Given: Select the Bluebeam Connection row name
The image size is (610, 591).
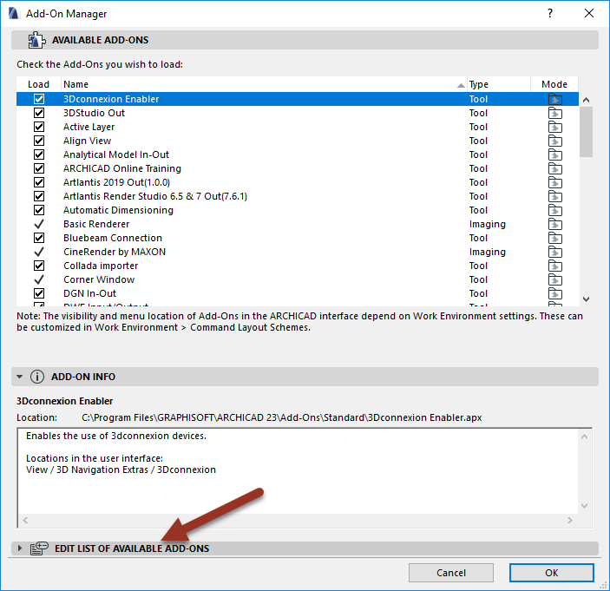Looking at the screenshot, I should pyautogui.click(x=113, y=238).
